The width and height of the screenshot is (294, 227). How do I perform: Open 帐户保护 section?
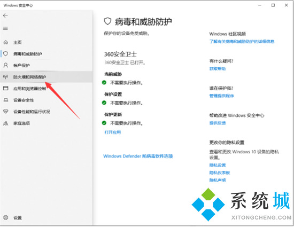(x=47, y=65)
